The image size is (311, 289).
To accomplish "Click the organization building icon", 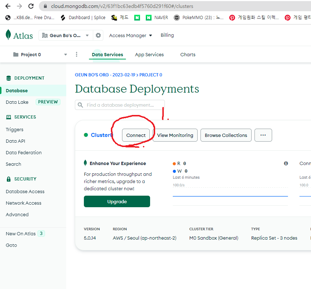I will coord(45,35).
